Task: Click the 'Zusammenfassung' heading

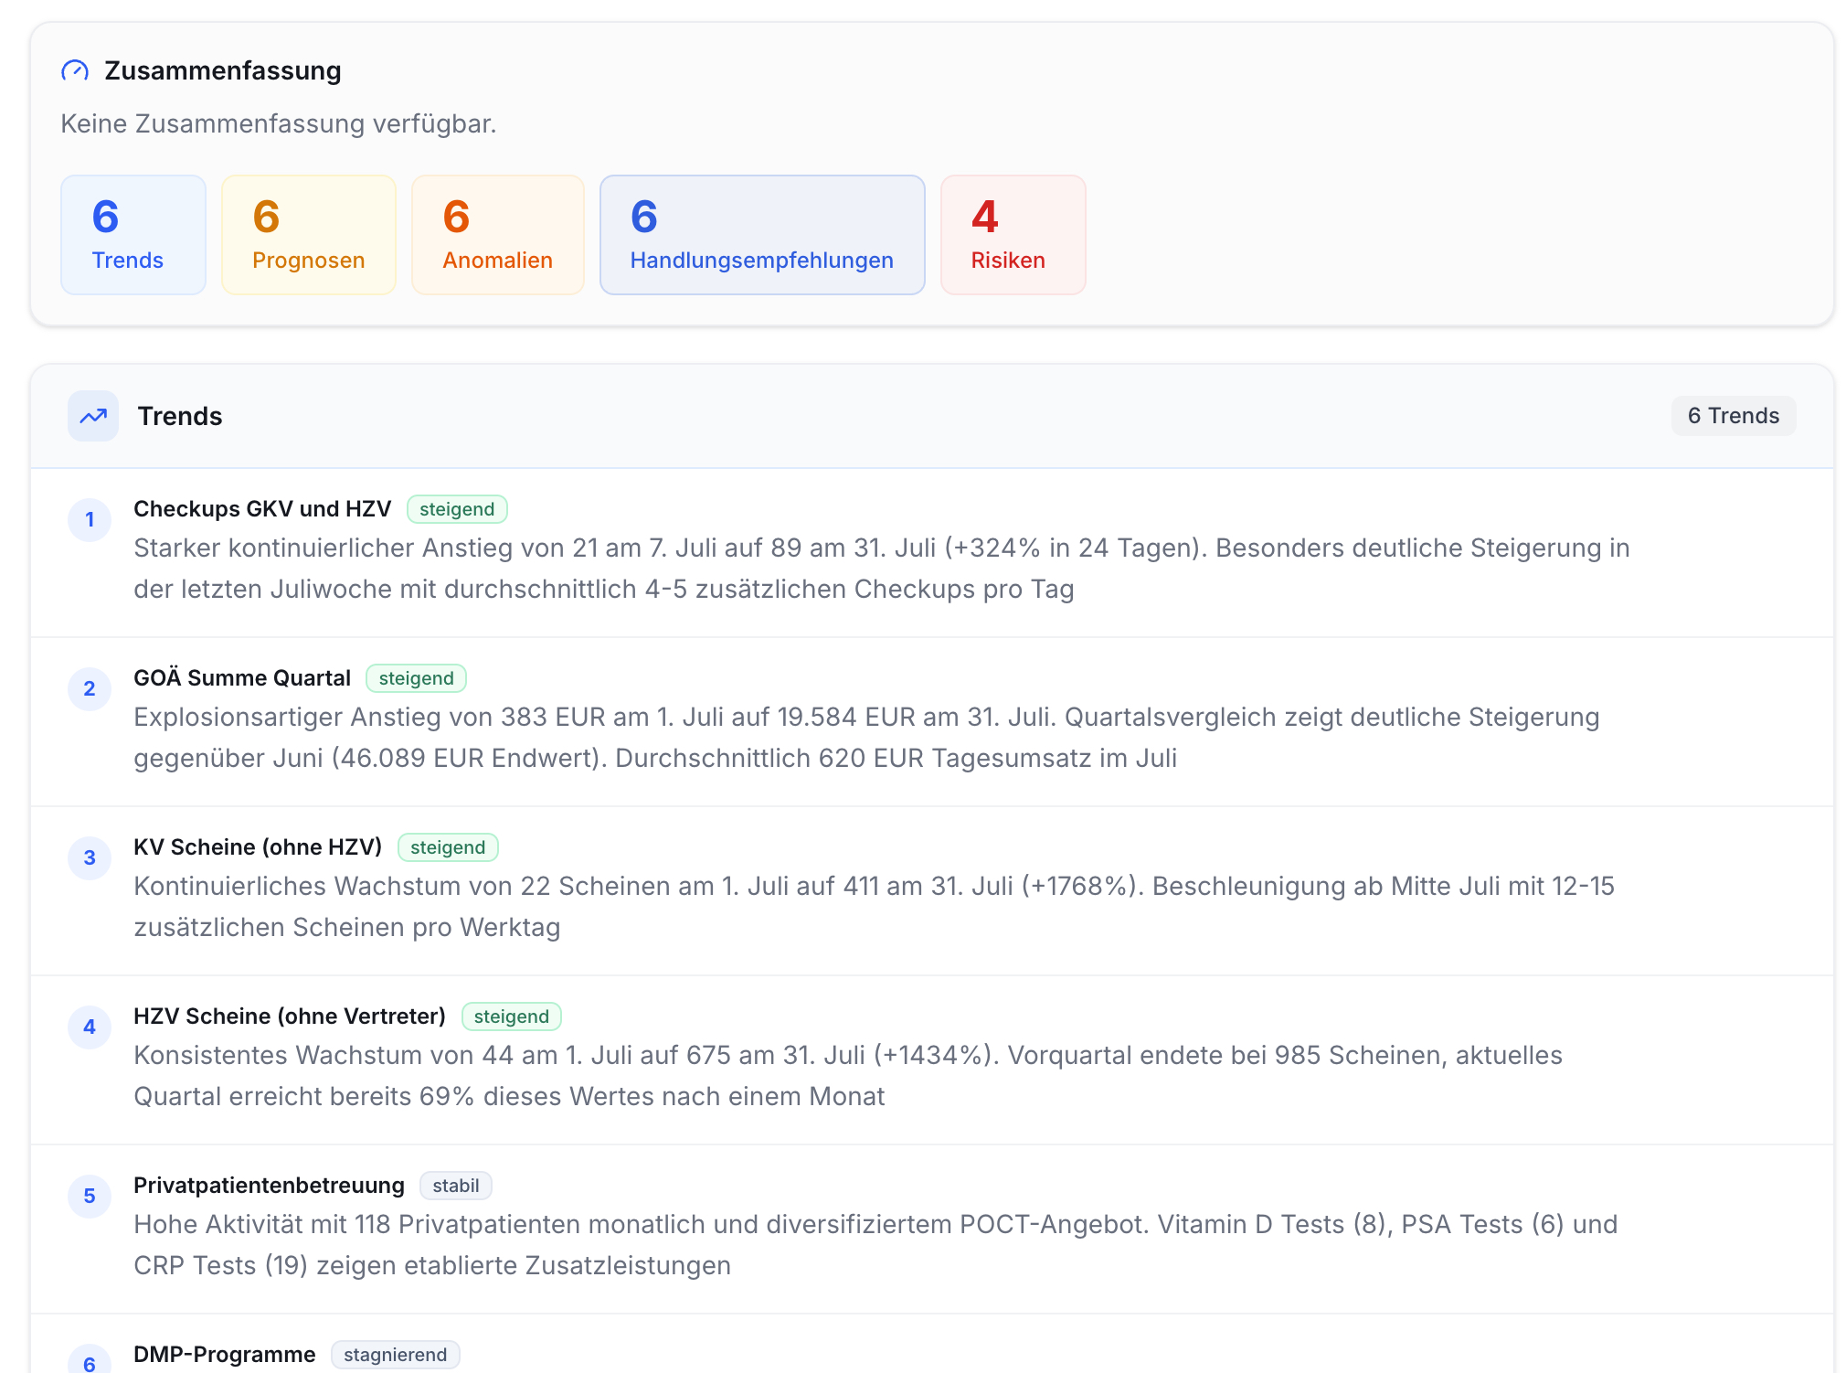Action: (x=223, y=70)
